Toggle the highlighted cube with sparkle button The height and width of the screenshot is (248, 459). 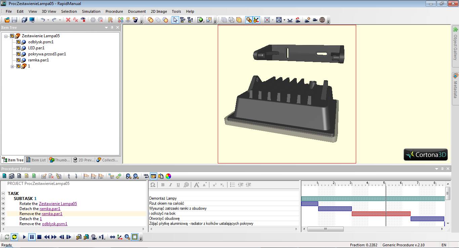coord(249,20)
